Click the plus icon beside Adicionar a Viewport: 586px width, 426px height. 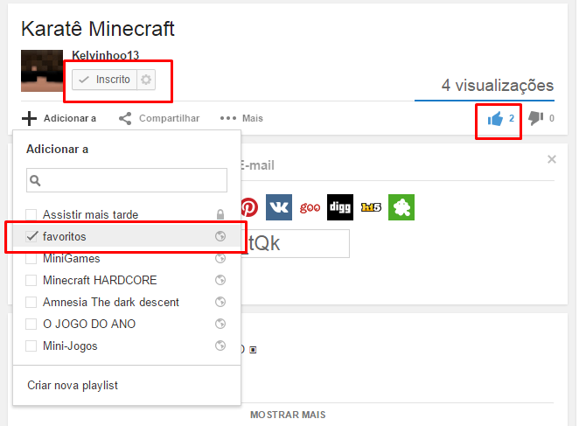point(29,118)
